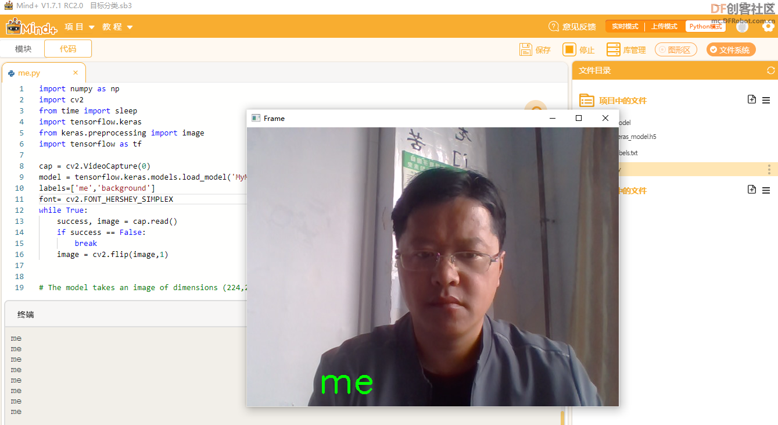Click the user avatar icon
Image resolution: width=778 pixels, height=425 pixels.
[742, 27]
